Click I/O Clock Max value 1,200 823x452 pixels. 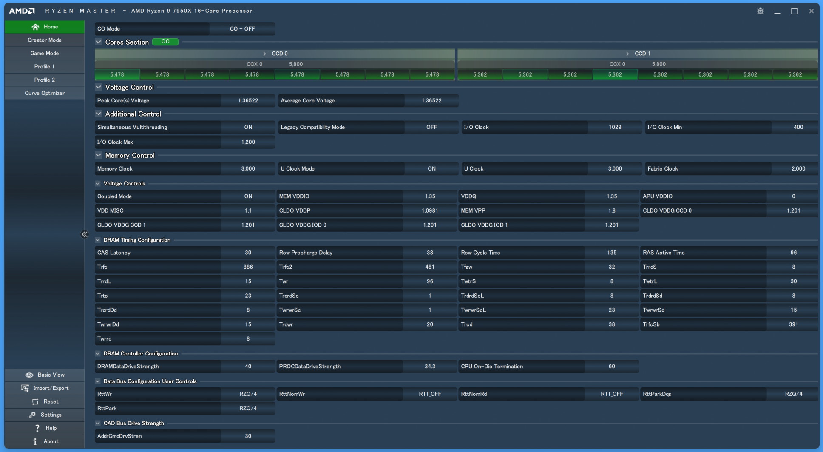pyautogui.click(x=248, y=142)
